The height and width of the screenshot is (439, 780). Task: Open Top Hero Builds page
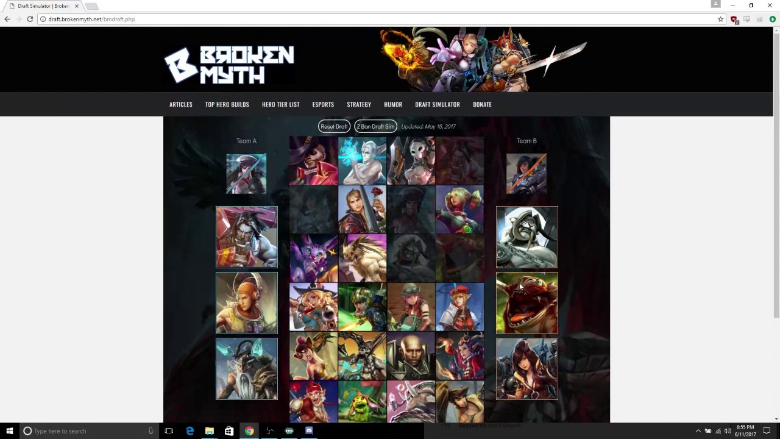(227, 104)
